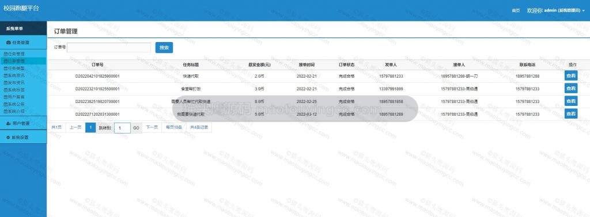Viewport: 590px width, 217px height.
Task: Click the 联系电话 column header
Action: point(528,64)
